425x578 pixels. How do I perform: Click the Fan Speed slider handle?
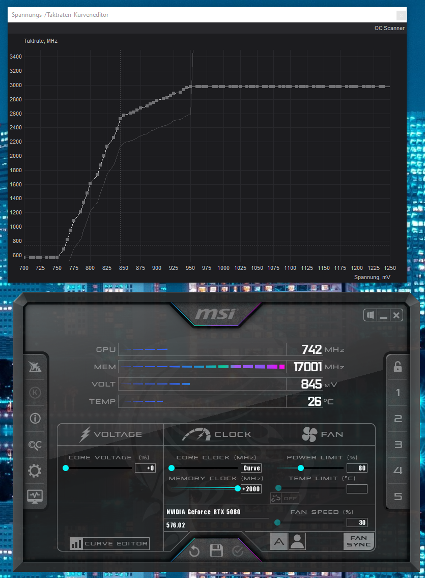coord(277,522)
